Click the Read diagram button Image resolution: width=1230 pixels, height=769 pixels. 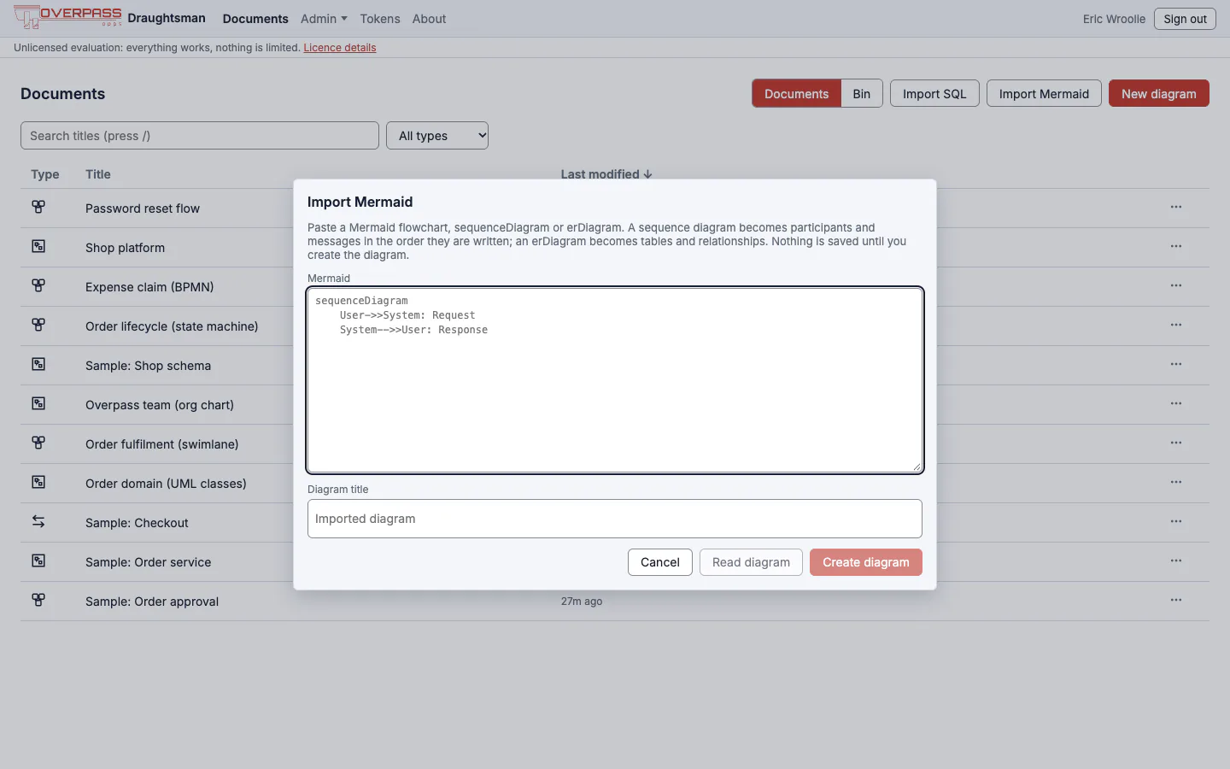[751, 562]
